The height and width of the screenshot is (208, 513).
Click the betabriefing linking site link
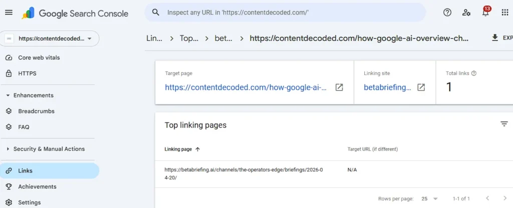coord(388,87)
